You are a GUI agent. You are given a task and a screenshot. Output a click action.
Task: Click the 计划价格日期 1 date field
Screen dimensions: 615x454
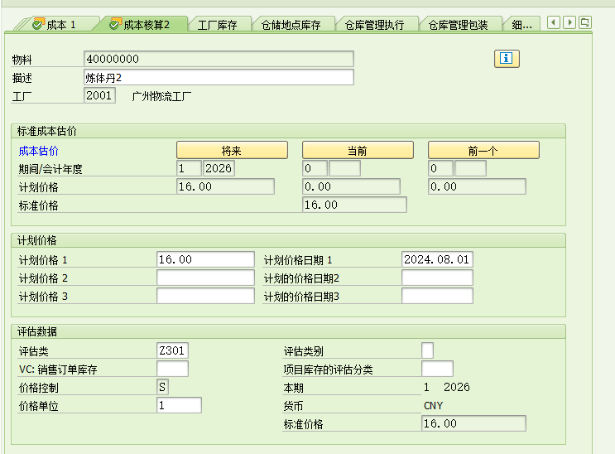[x=437, y=259]
